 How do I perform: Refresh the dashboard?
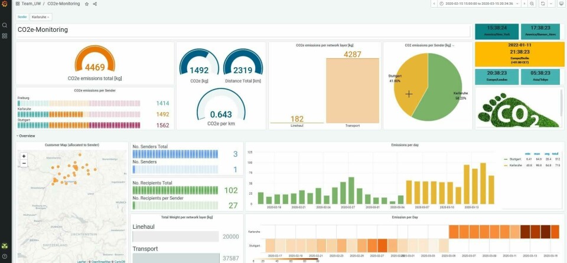click(541, 4)
